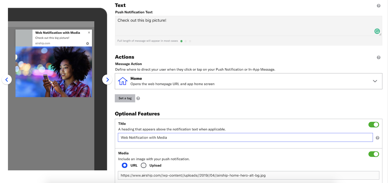
Task: Expand the Message Action dropdown chevron
Action: [x=375, y=81]
